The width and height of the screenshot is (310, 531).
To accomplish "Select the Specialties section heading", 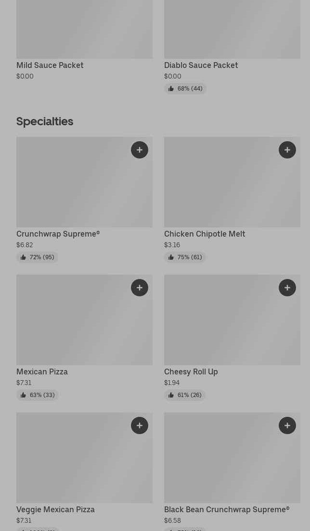I will coord(45,121).
